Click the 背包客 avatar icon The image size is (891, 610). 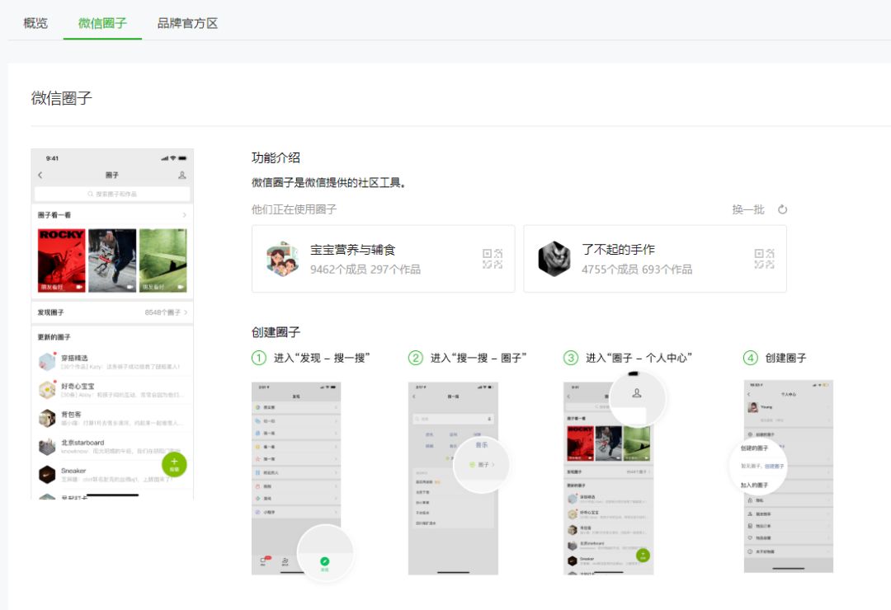[47, 418]
